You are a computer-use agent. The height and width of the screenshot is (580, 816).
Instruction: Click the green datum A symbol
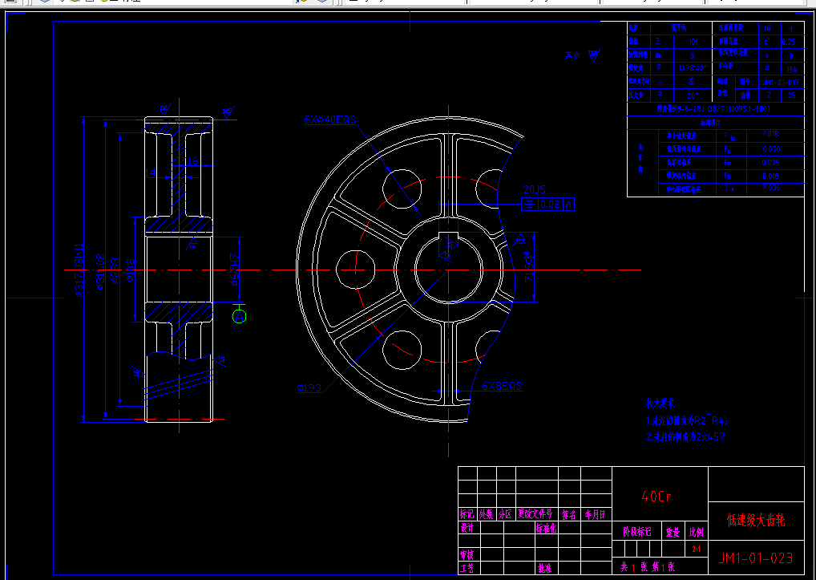click(x=239, y=315)
